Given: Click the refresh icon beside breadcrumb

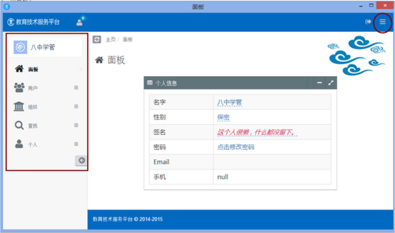Looking at the screenshot, I should pyautogui.click(x=97, y=39).
